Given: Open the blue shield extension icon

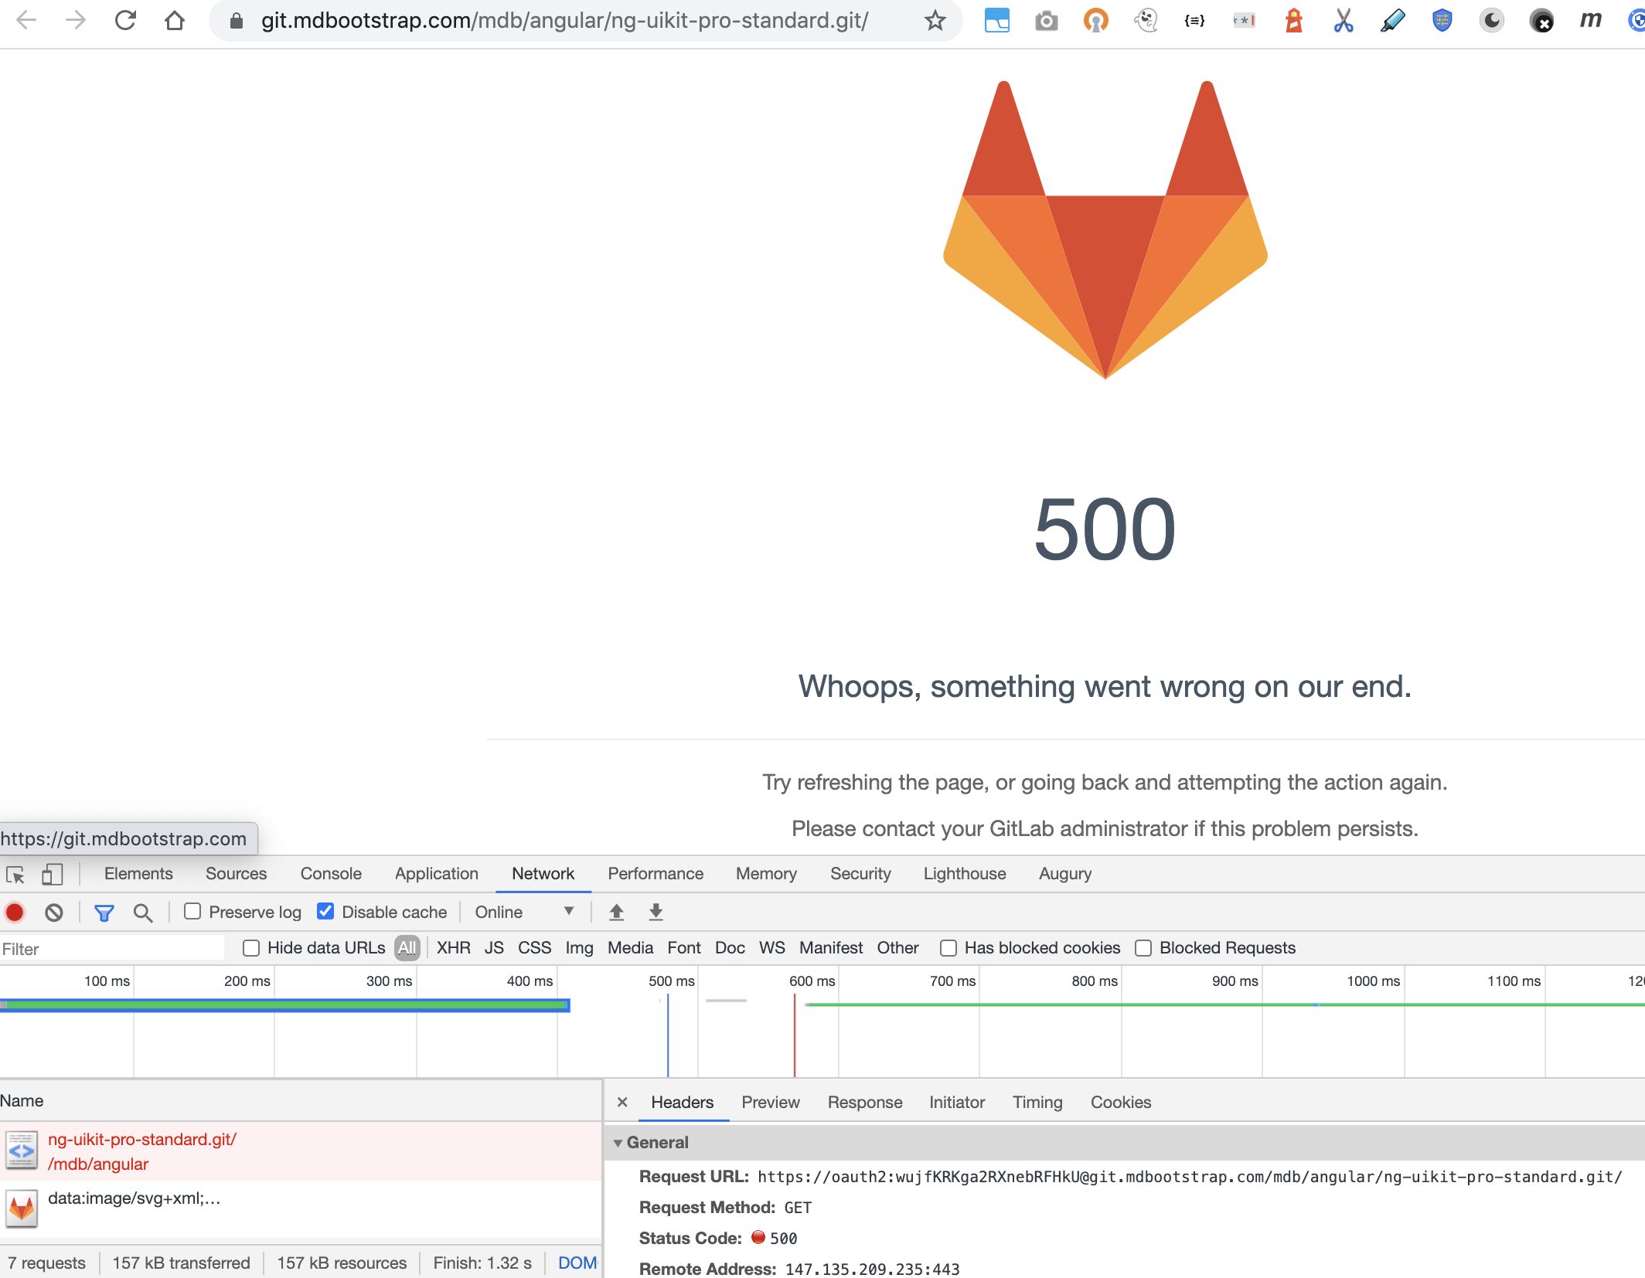Looking at the screenshot, I should pos(1442,20).
